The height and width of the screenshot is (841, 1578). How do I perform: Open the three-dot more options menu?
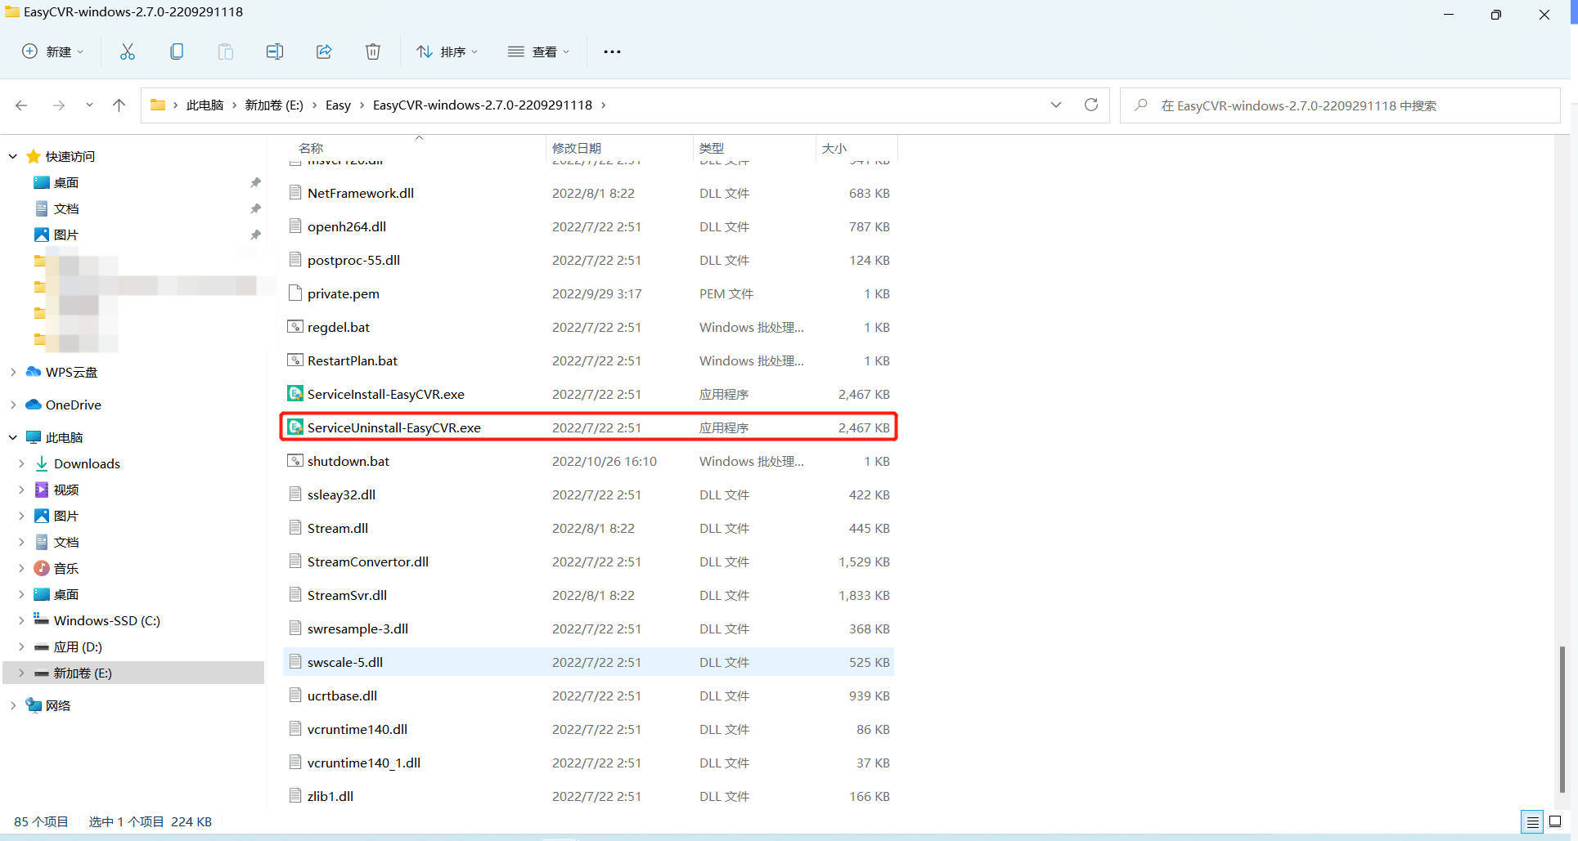tap(612, 51)
